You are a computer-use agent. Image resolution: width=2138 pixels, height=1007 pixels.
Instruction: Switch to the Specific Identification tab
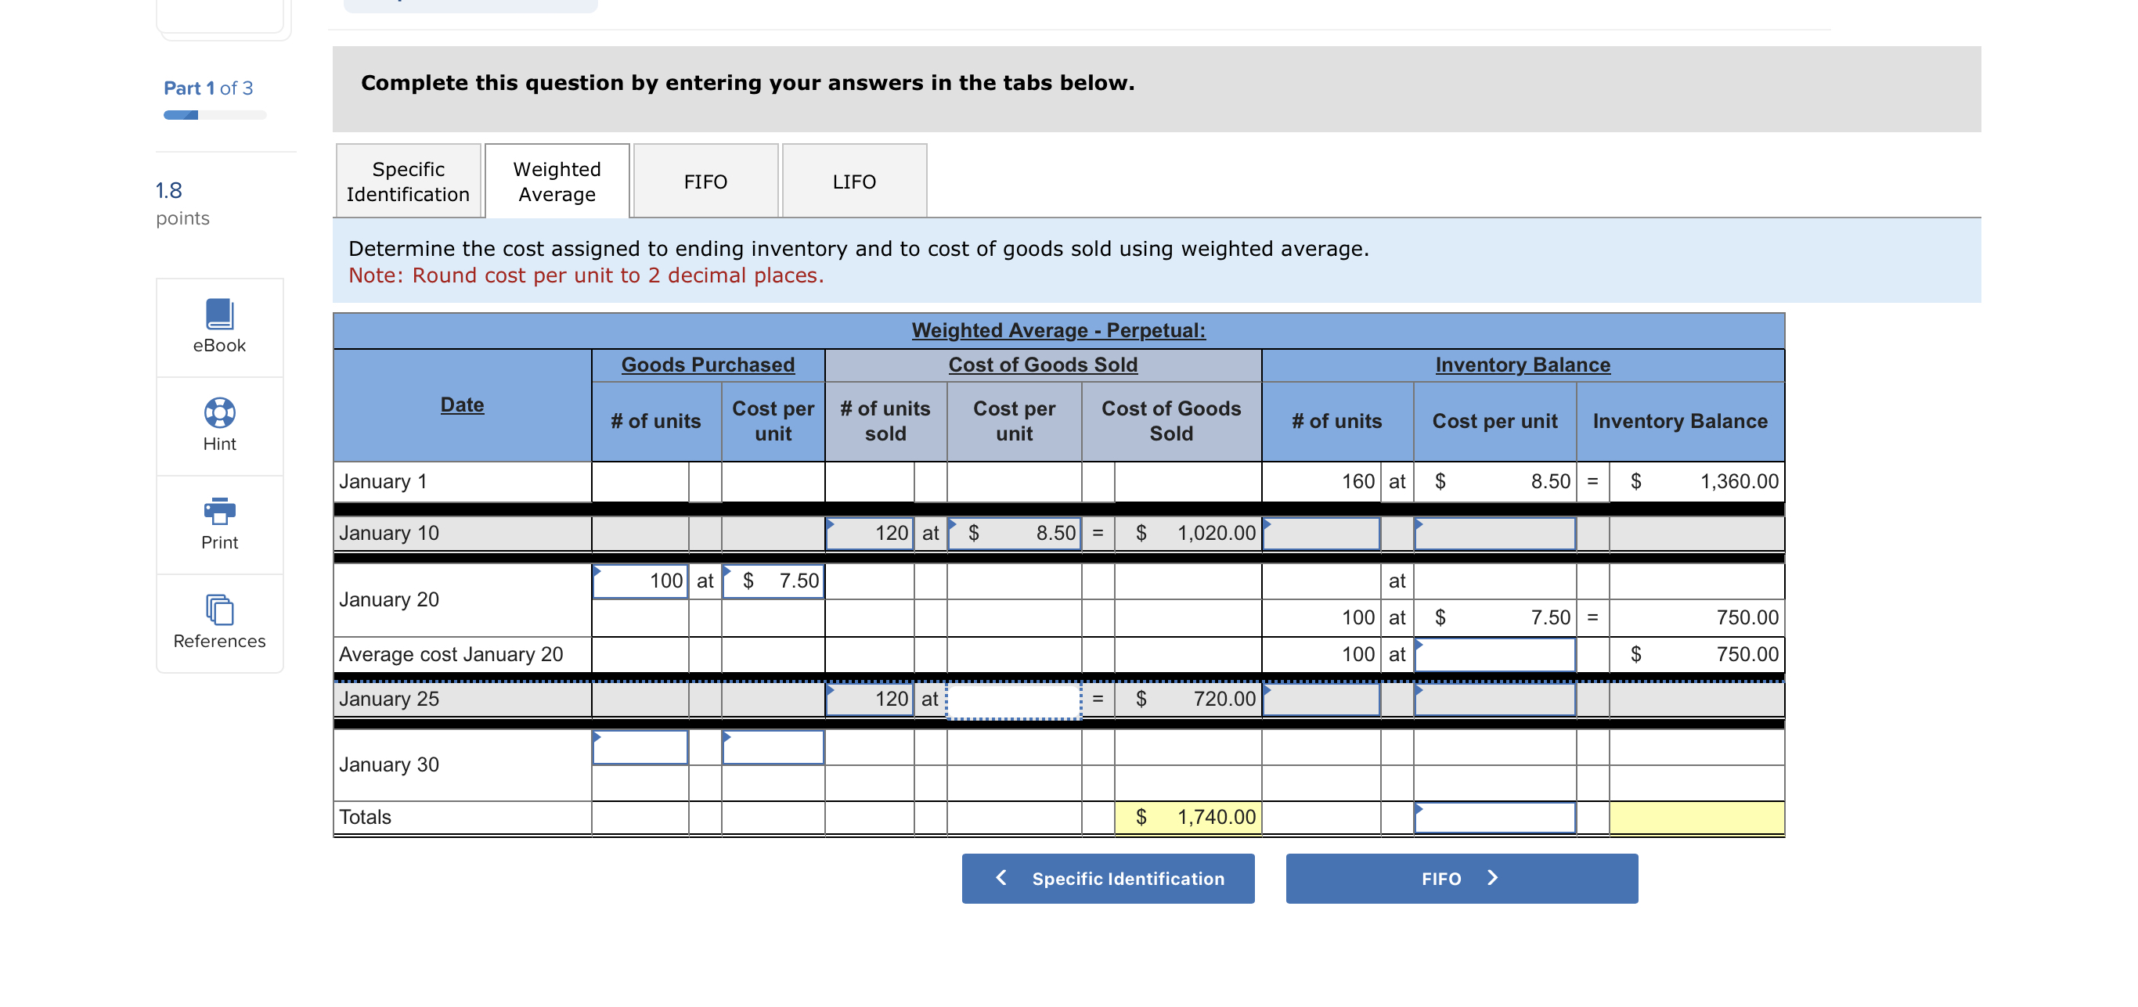click(x=408, y=181)
